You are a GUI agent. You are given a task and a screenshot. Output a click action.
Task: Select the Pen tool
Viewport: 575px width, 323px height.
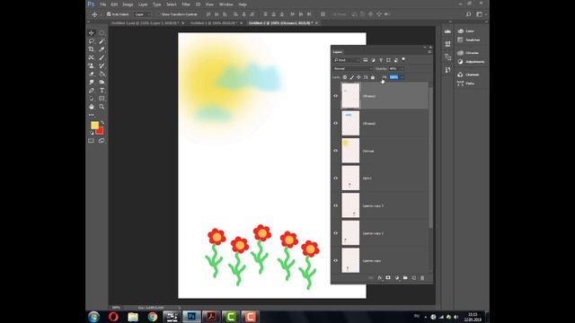(92, 90)
